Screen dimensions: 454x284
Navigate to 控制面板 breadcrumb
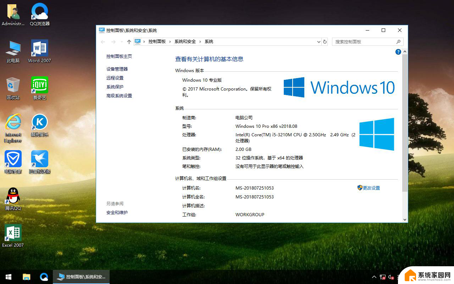(157, 42)
